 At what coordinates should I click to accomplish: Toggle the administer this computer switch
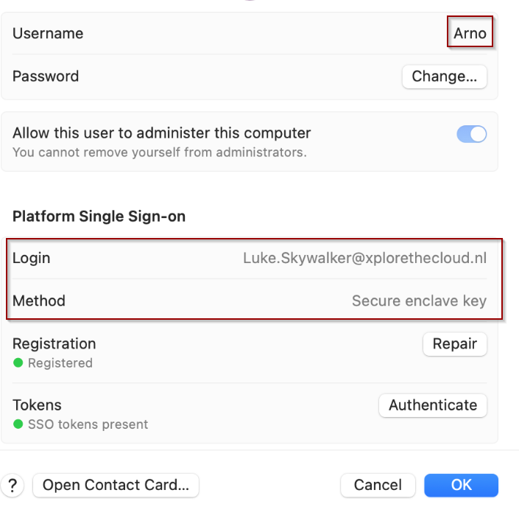[x=472, y=134]
